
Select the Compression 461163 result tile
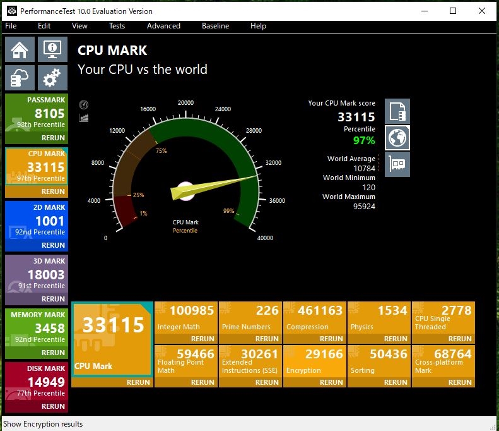coord(315,318)
